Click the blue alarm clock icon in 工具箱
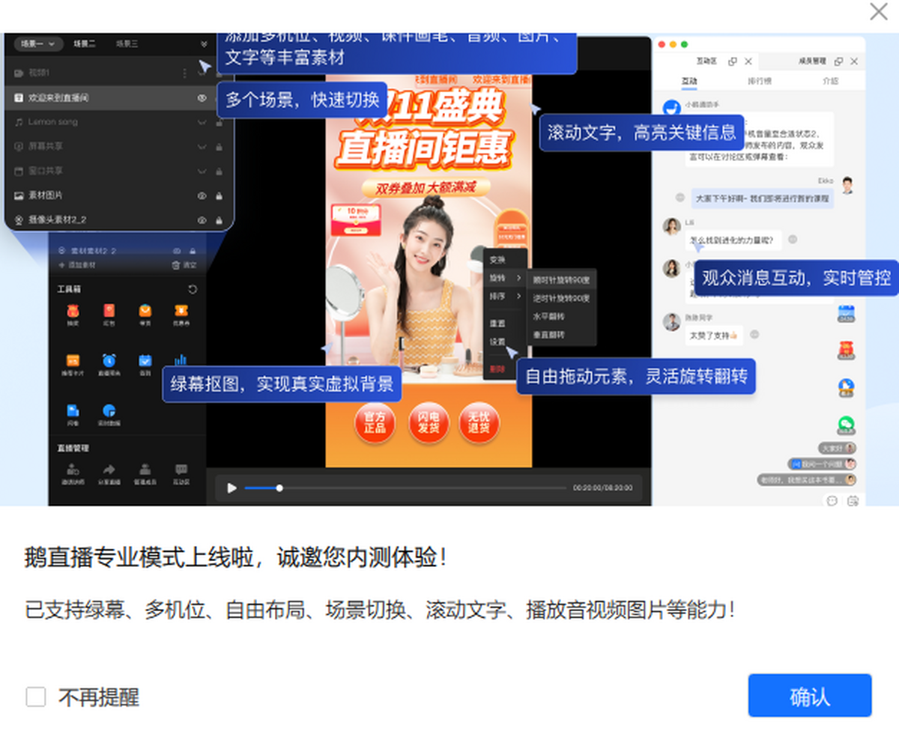Viewport: 899px width, 737px height. tap(109, 360)
